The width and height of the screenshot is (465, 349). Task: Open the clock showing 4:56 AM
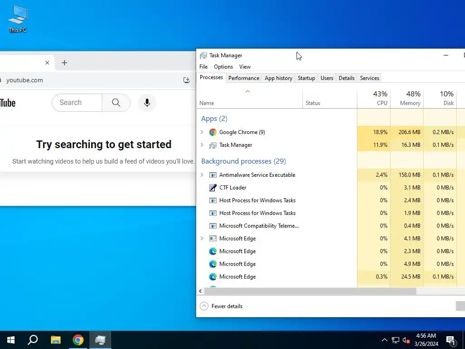click(x=426, y=340)
